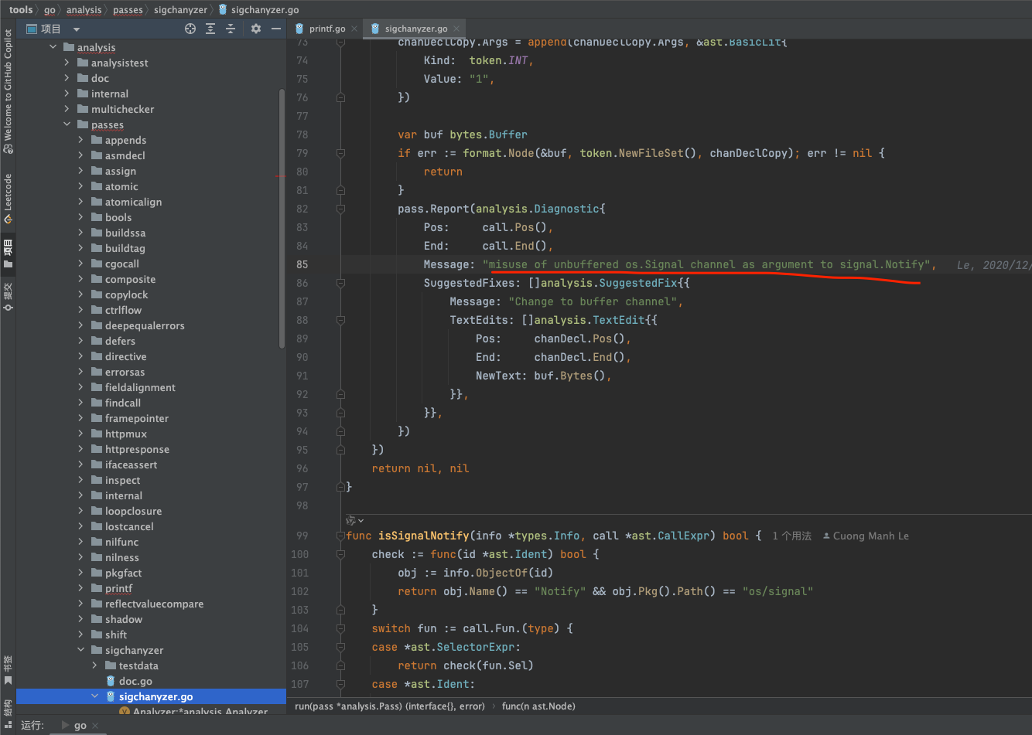Hide the project panel with minus icon
Image resolution: width=1032 pixels, height=735 pixels.
[x=276, y=29]
